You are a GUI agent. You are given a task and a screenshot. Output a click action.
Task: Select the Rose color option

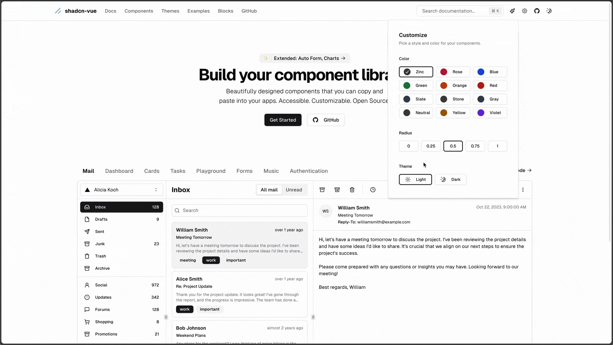pos(453,72)
